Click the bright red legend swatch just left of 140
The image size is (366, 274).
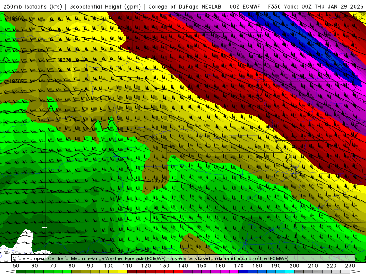tap(178, 271)
